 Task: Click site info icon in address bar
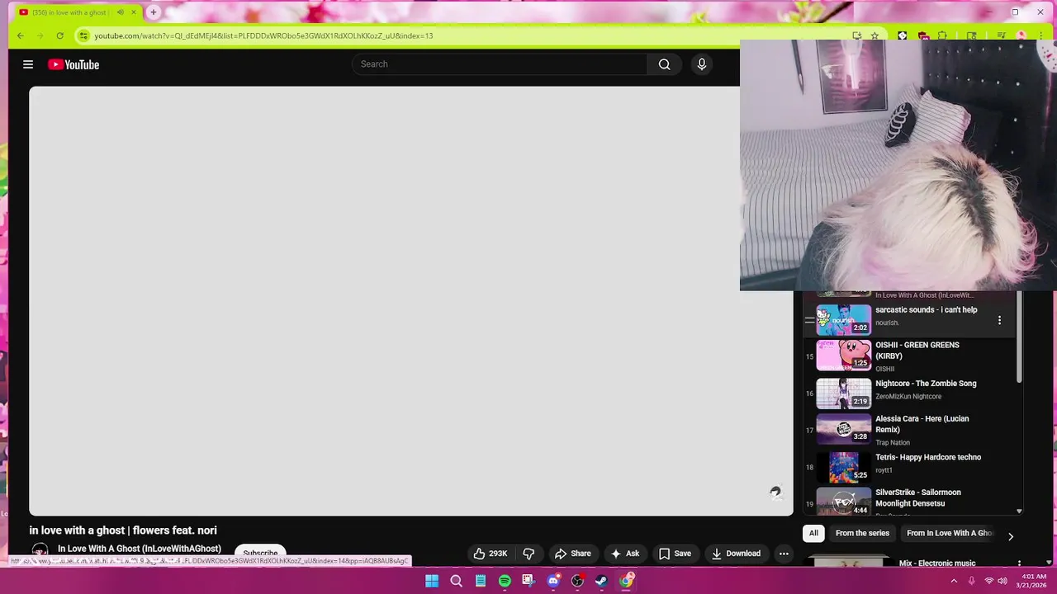click(x=83, y=35)
